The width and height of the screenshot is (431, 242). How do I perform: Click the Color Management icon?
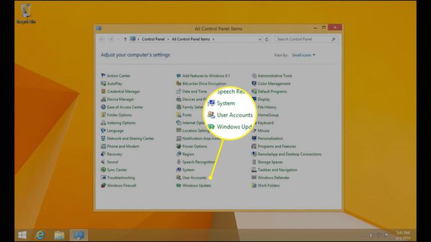(x=254, y=84)
